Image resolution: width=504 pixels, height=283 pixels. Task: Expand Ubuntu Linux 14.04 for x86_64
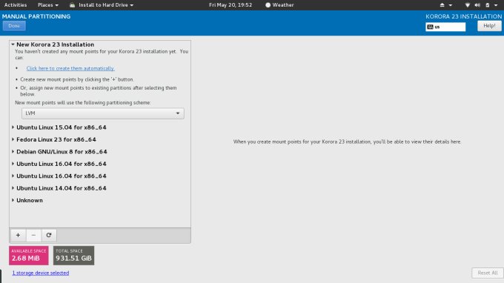click(13, 188)
